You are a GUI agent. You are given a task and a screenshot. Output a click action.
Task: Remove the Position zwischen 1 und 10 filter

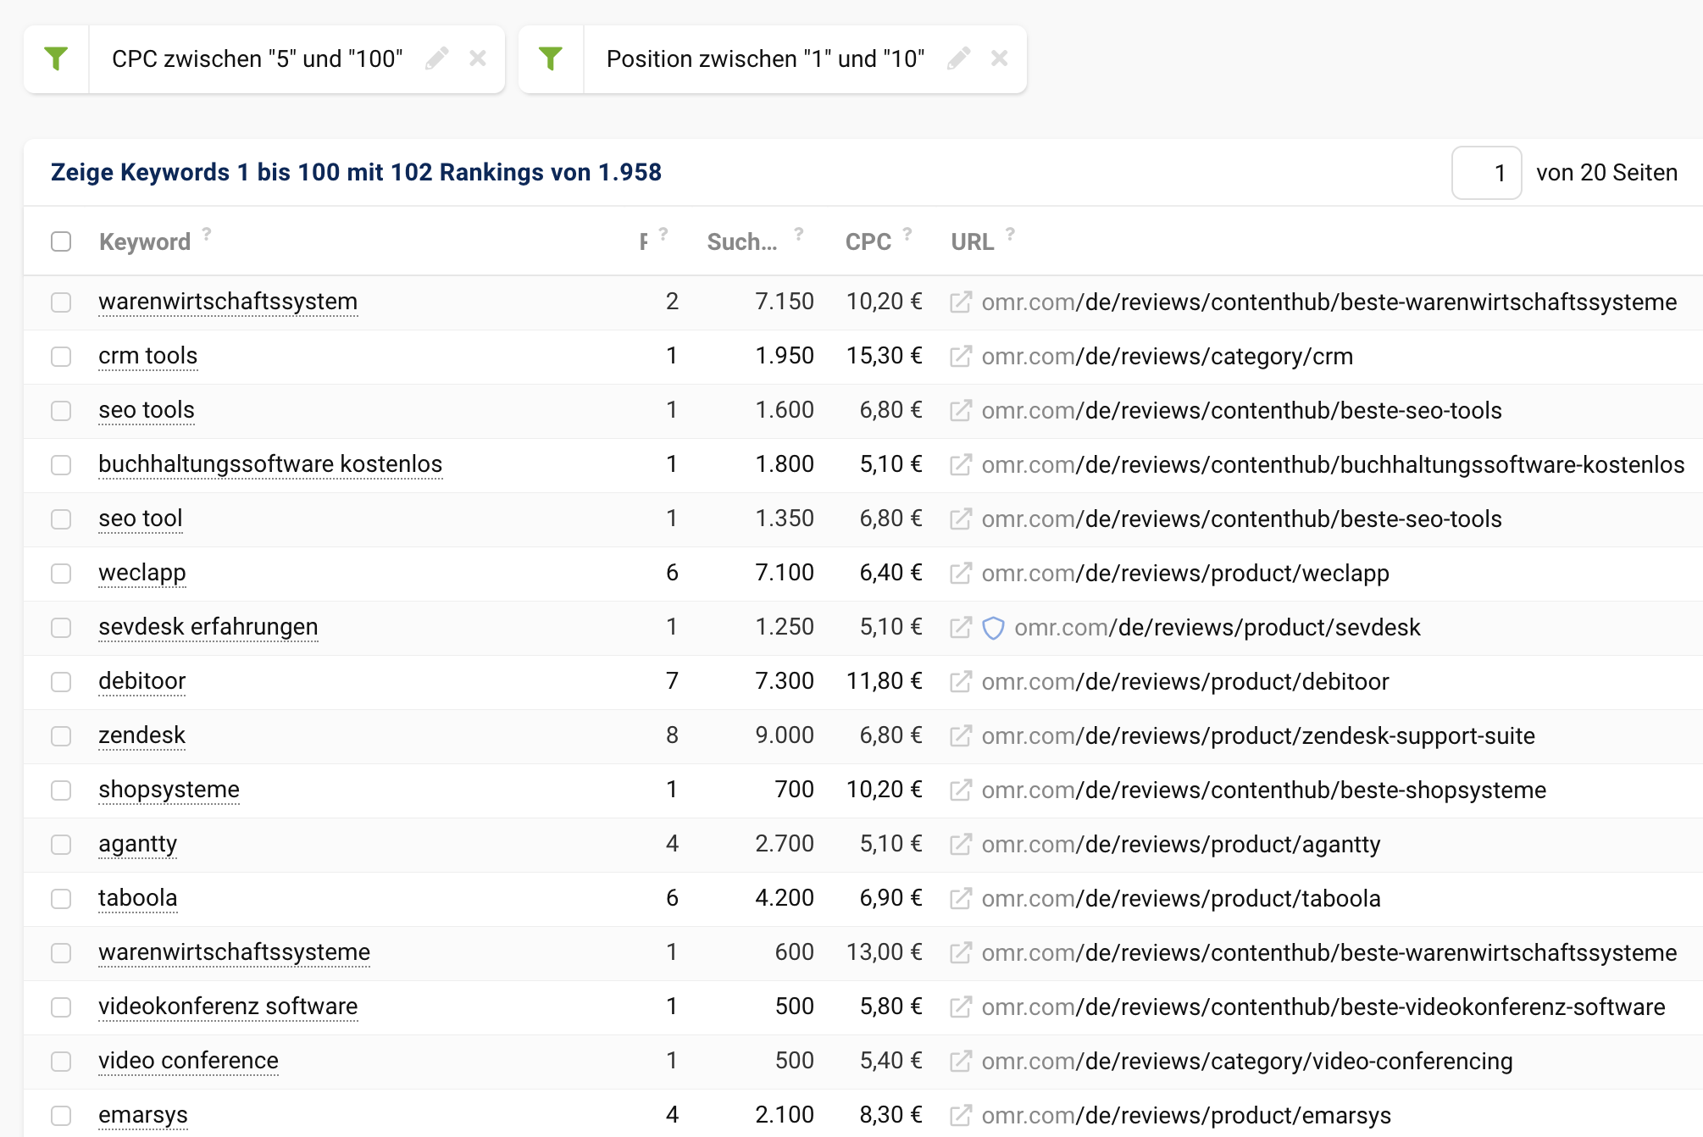(1000, 58)
